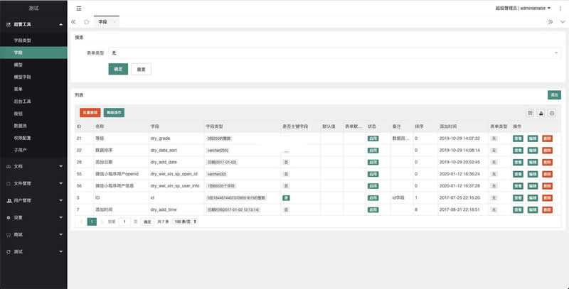Click the sidebar collapse hamburger icon
569x289 pixels.
[x=78, y=9]
